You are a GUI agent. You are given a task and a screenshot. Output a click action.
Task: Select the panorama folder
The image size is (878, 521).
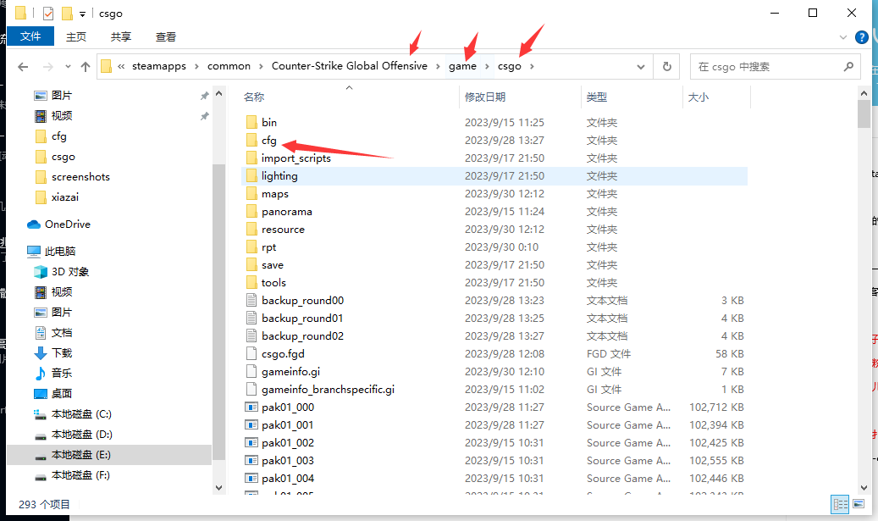pos(287,212)
